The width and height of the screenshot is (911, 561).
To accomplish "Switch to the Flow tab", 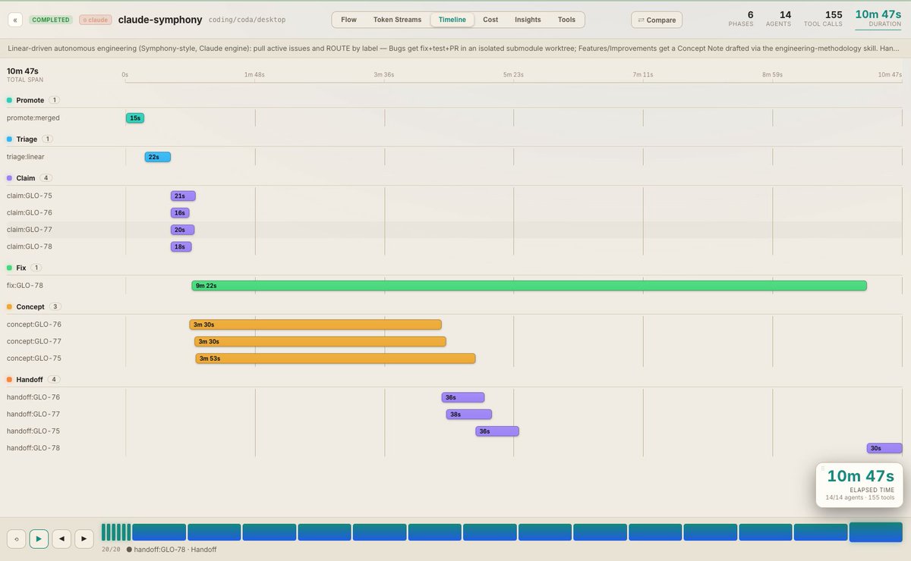I will [x=349, y=20].
